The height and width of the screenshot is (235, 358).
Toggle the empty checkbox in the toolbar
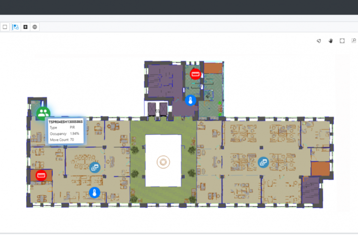point(5,27)
